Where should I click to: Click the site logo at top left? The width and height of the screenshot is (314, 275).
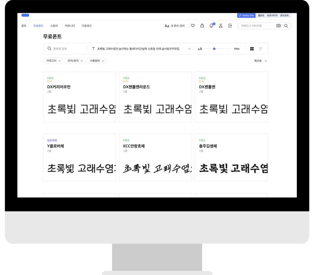[x=25, y=15]
